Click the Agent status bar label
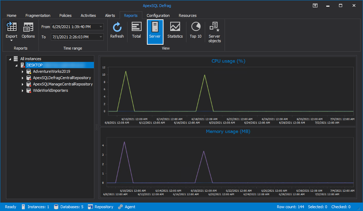 coord(130,207)
